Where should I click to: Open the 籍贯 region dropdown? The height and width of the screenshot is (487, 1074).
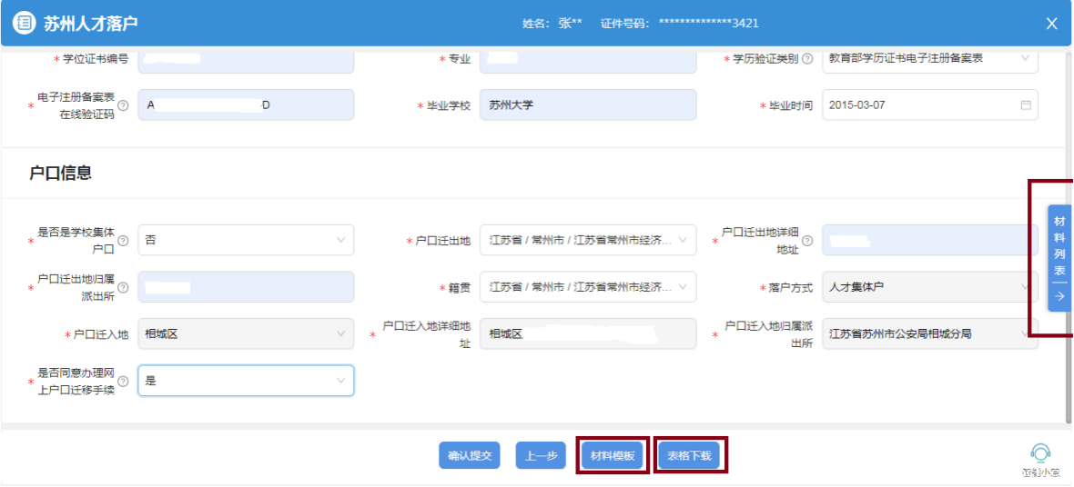coord(587,287)
